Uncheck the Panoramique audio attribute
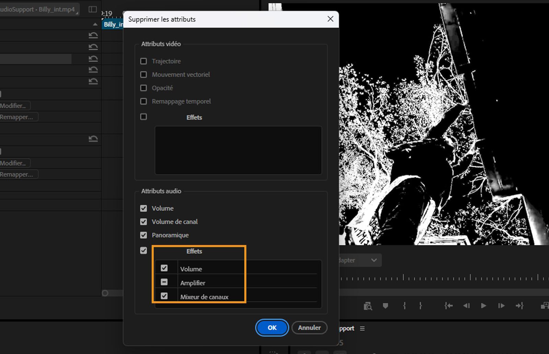Screen dimensions: 549x354 pyautogui.click(x=143, y=235)
